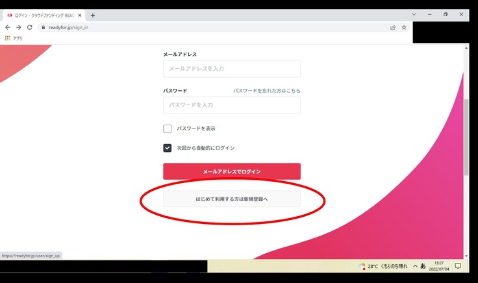Enable the パスワードを表示 checkbox
478x283 pixels.
pos(168,129)
